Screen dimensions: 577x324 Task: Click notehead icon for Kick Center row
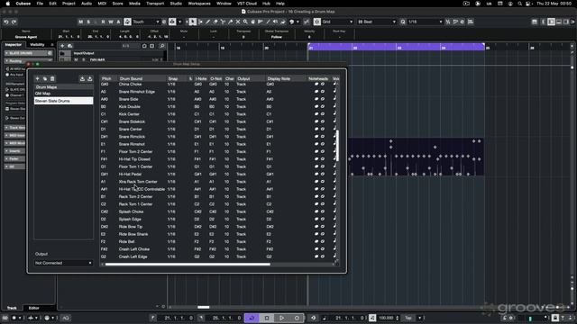coord(316,114)
